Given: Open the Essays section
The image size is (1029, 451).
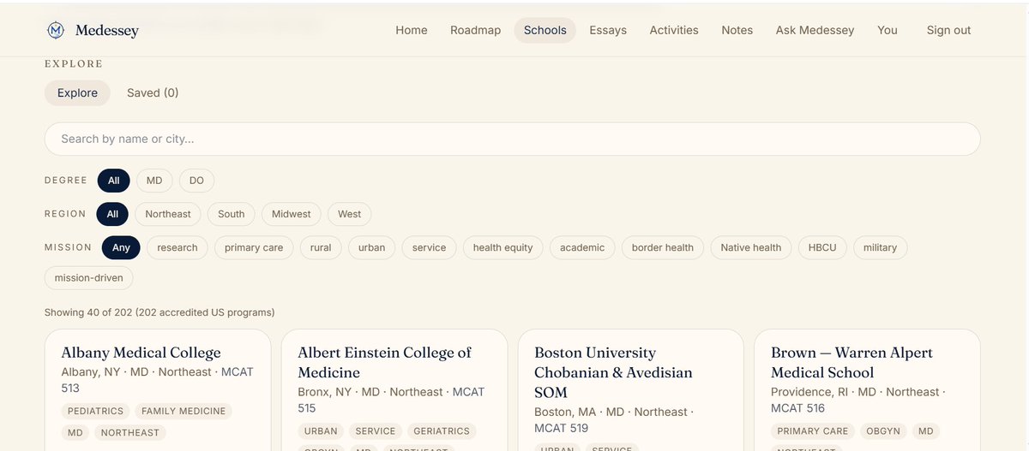Looking at the screenshot, I should 608,30.
